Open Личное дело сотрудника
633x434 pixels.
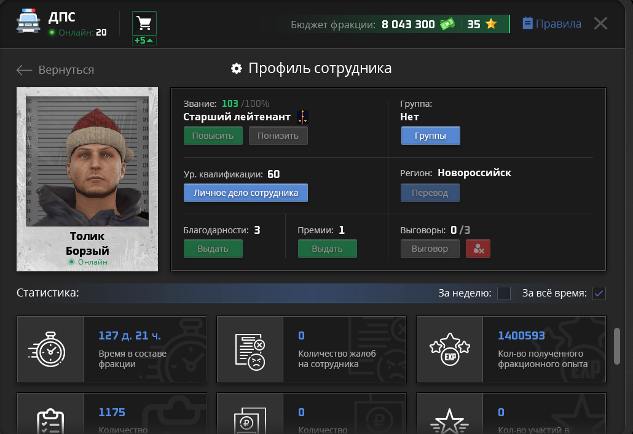[246, 192]
